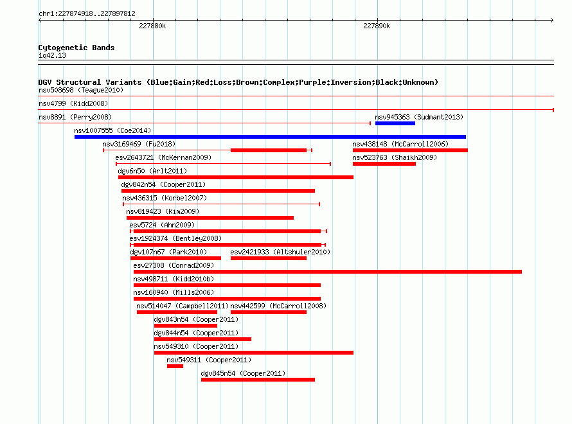
Task: Click the nsv498711 (Kidd2010b) red bar
Action: point(228,285)
